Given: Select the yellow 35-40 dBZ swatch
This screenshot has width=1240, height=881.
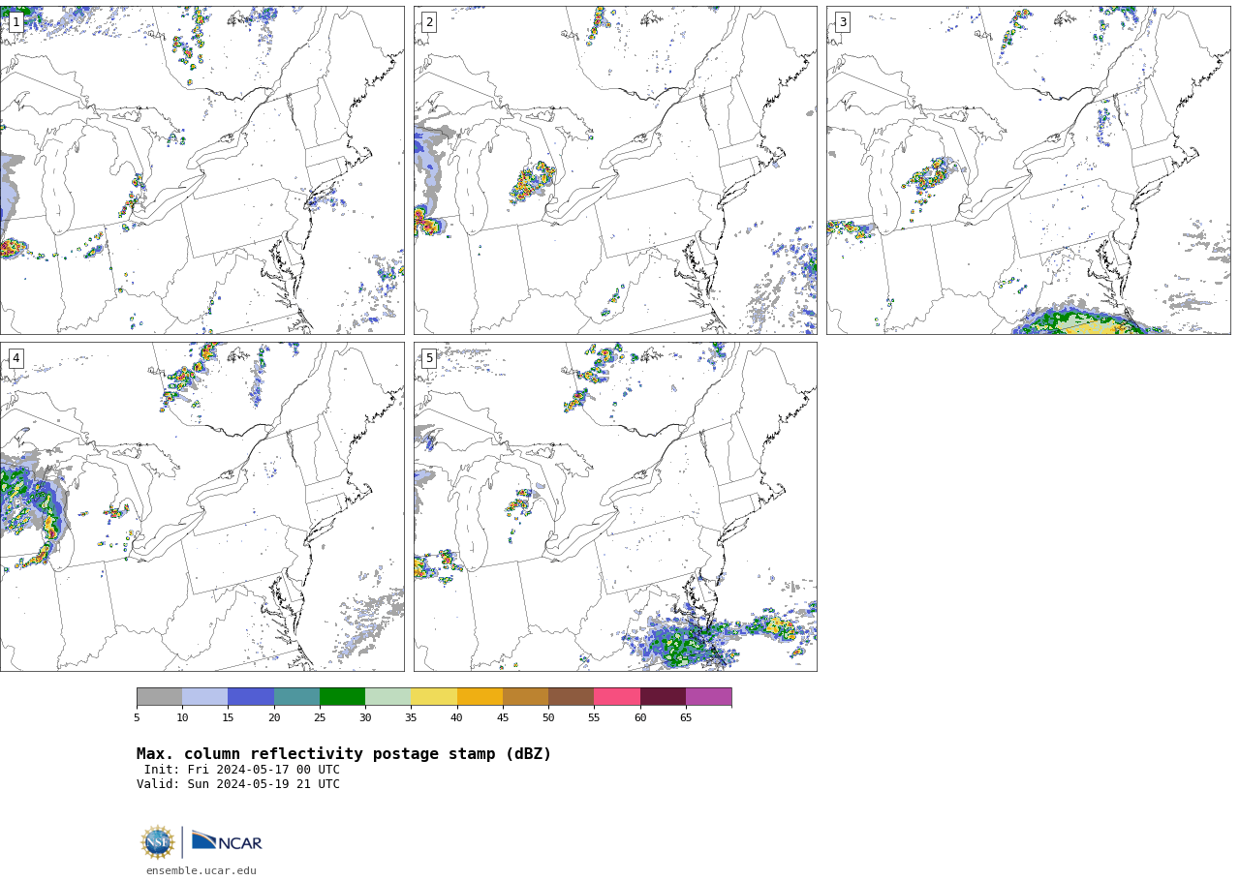Looking at the screenshot, I should pos(434,697).
